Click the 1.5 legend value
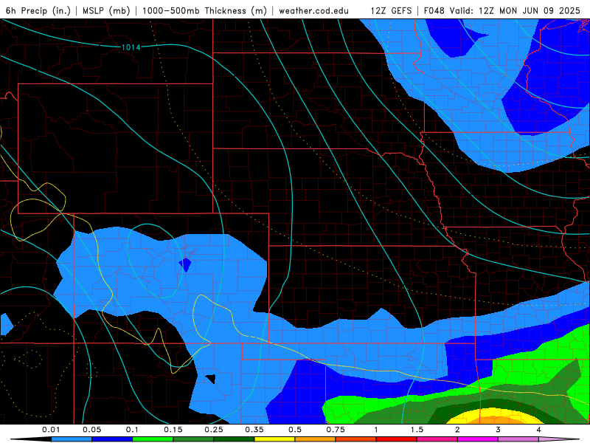This screenshot has width=590, height=443. (x=417, y=430)
